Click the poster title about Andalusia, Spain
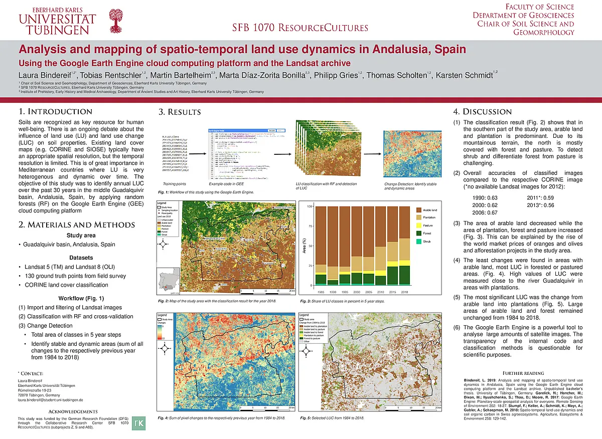The image size is (602, 439). click(x=242, y=50)
